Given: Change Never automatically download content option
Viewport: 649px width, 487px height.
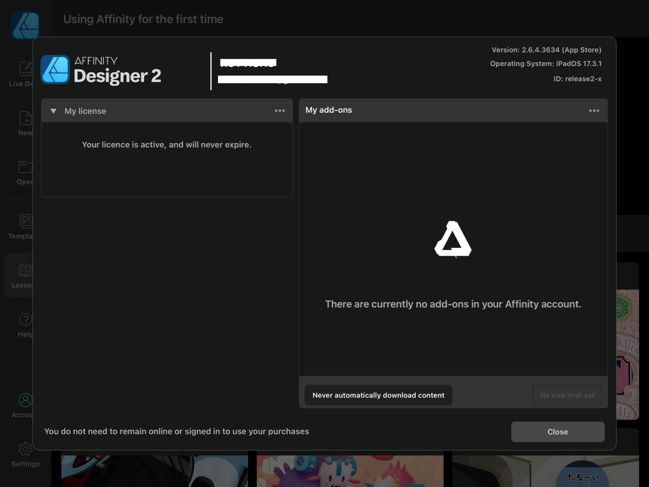Looking at the screenshot, I should click(378, 395).
